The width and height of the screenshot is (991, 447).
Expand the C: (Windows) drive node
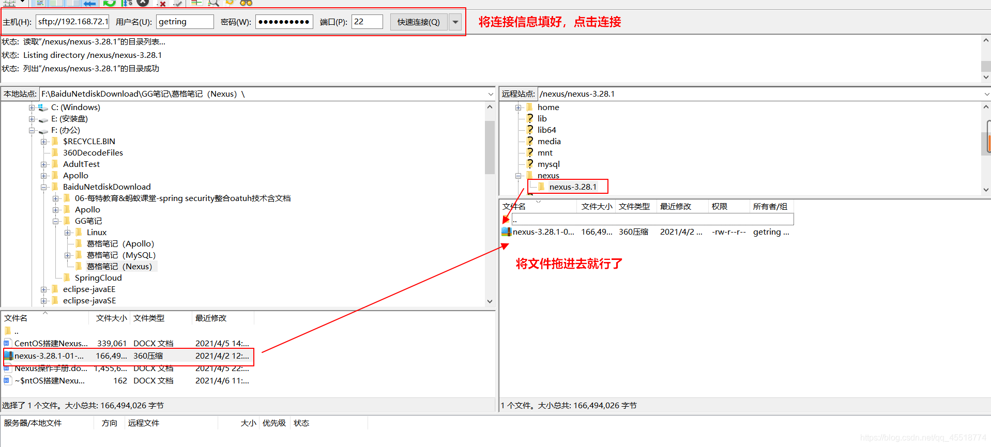pyautogui.click(x=32, y=107)
